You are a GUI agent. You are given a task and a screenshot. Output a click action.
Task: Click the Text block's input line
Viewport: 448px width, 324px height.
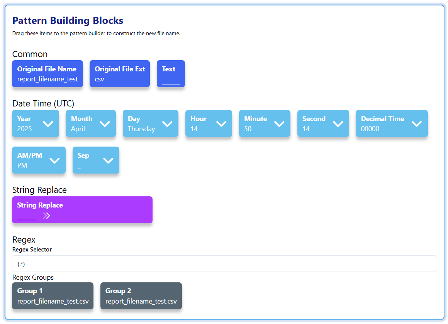(171, 80)
